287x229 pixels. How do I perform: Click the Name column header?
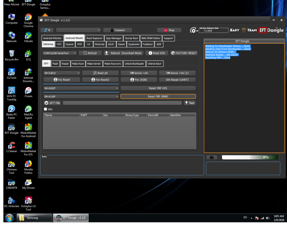click(61, 115)
